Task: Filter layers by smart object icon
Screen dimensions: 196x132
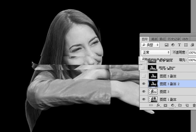Action: (x=192, y=45)
